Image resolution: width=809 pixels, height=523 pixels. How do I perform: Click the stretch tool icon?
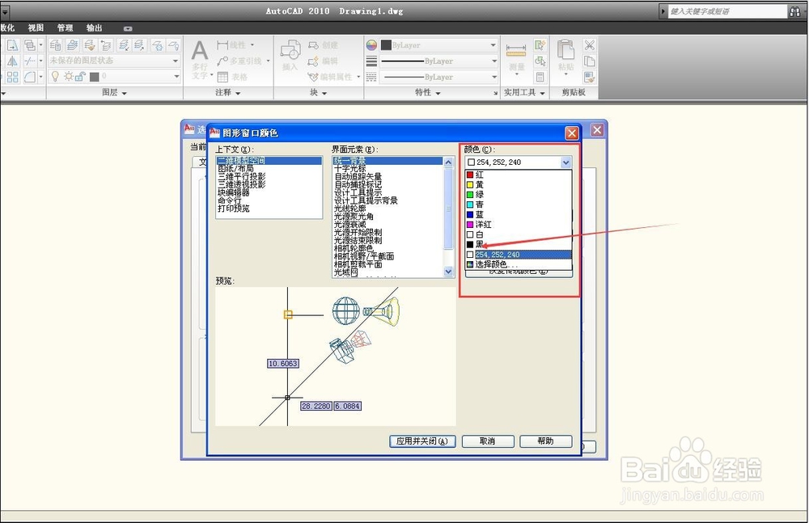[12, 45]
